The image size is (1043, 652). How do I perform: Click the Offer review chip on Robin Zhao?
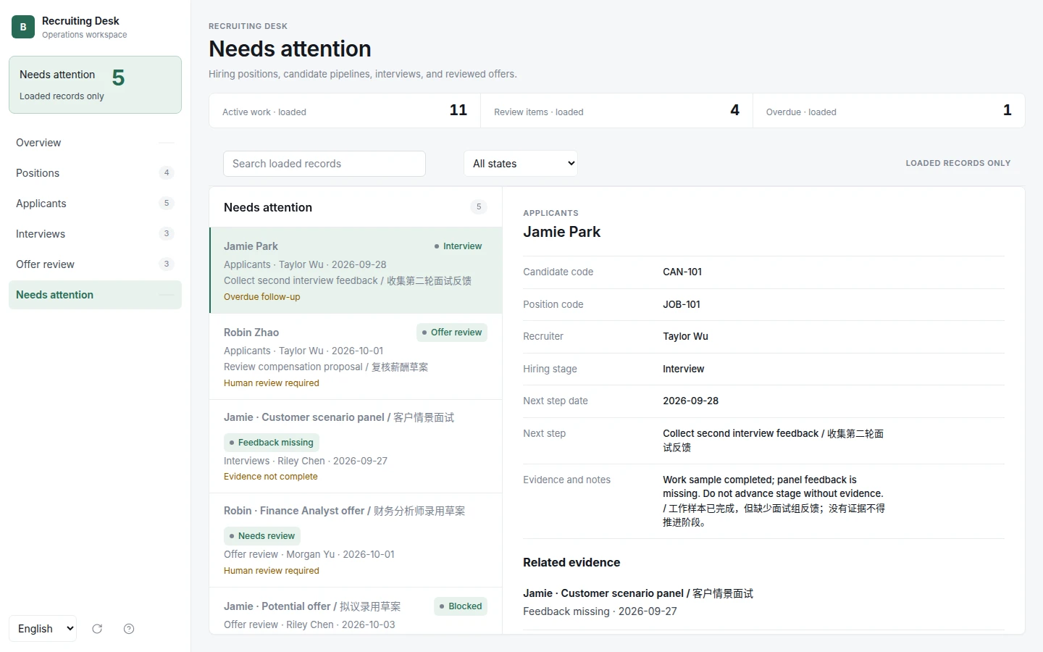pyautogui.click(x=452, y=333)
